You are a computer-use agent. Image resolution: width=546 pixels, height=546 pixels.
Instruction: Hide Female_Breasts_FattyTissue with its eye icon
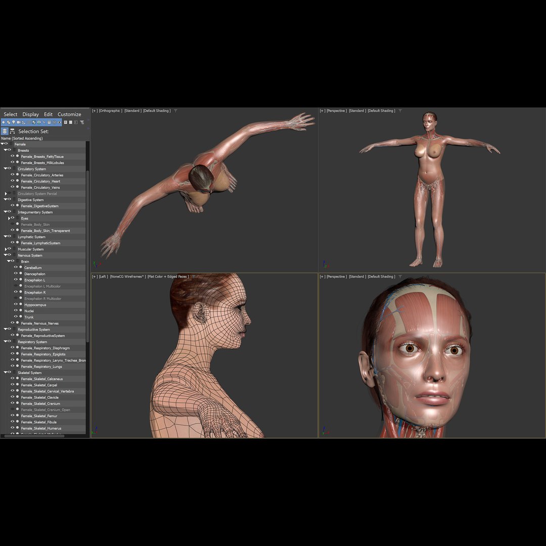(x=12, y=156)
